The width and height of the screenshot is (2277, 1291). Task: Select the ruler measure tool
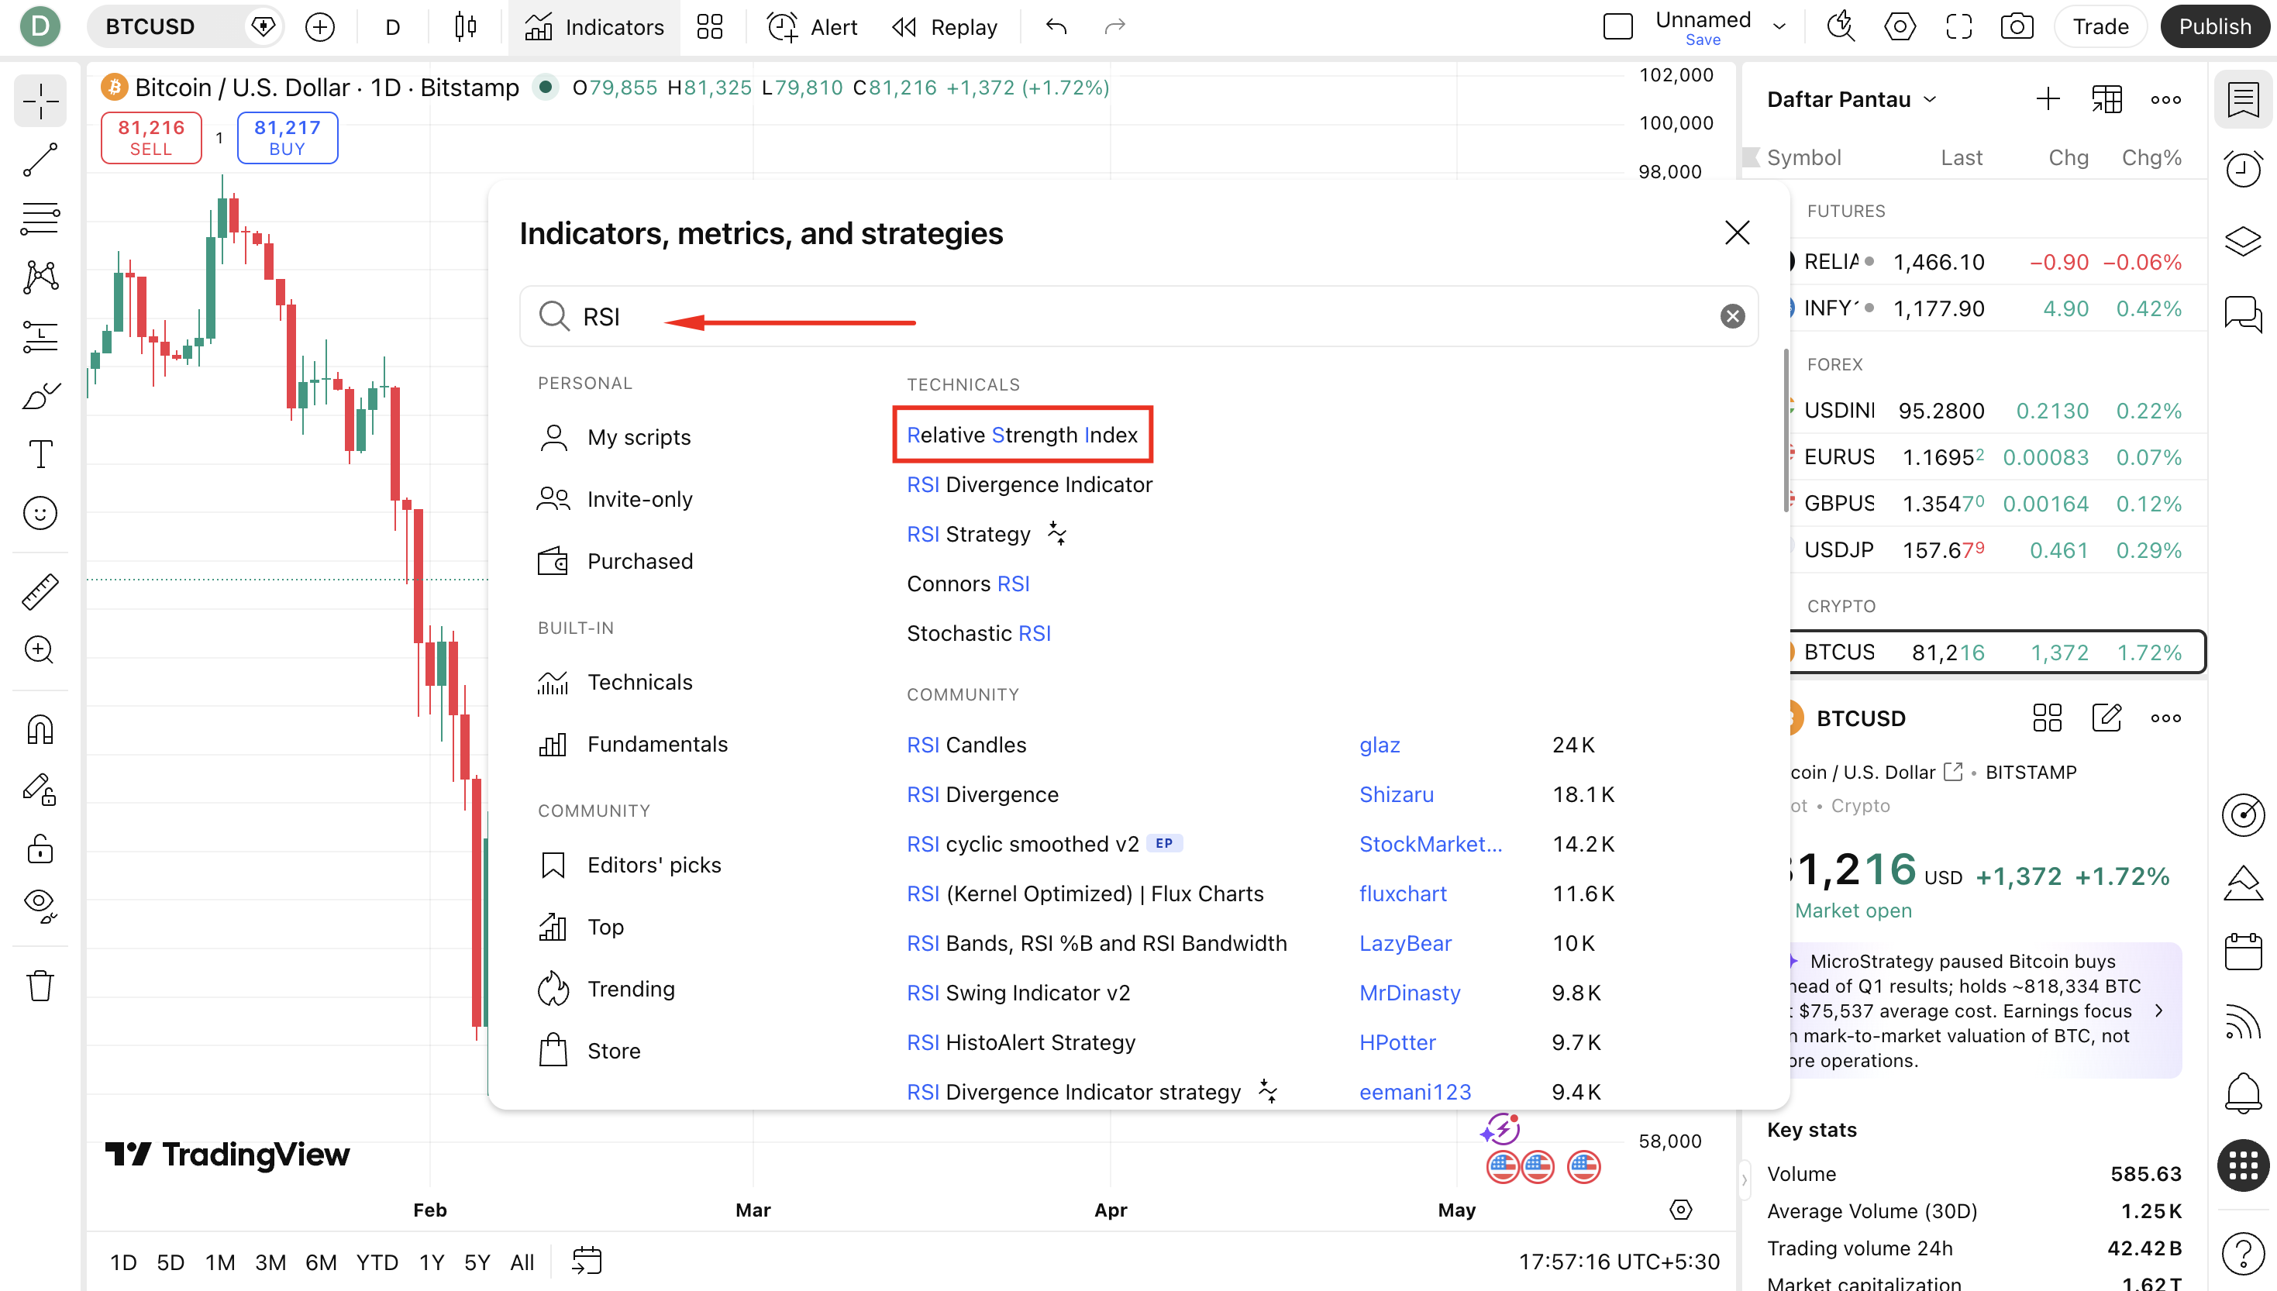pos(40,591)
